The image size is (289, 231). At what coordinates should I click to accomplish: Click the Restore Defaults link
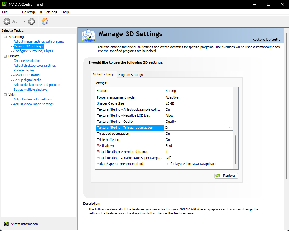coord(266,40)
